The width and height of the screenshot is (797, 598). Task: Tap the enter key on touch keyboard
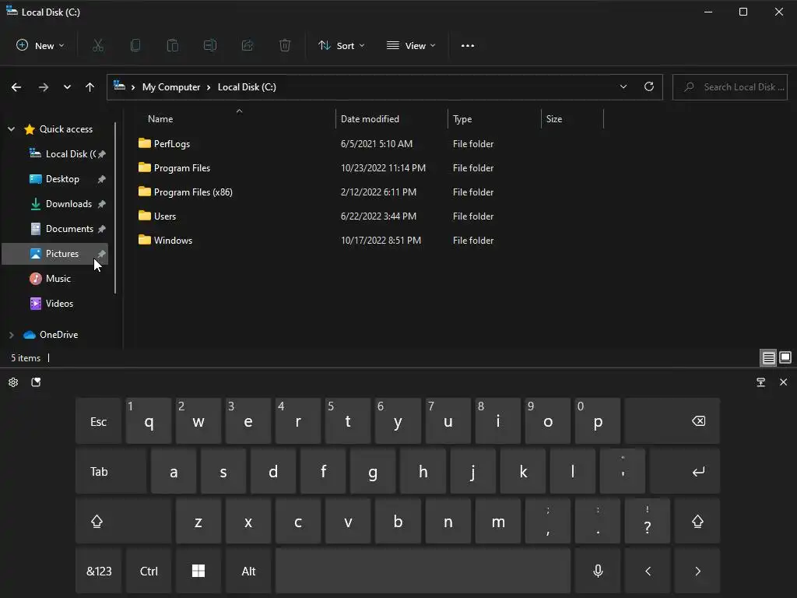point(685,471)
